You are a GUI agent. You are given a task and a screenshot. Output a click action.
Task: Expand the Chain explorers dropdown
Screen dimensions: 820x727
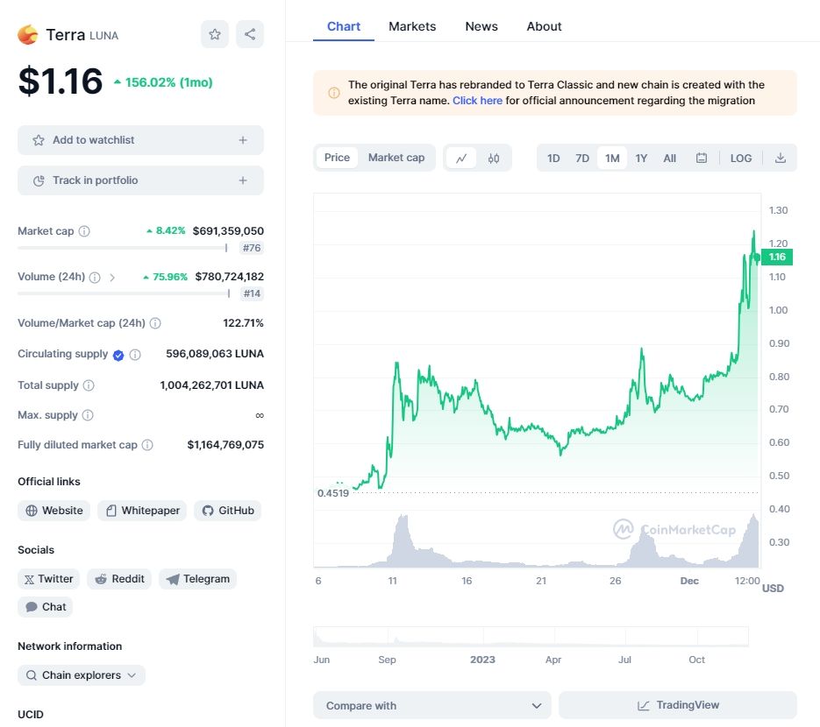(x=82, y=674)
